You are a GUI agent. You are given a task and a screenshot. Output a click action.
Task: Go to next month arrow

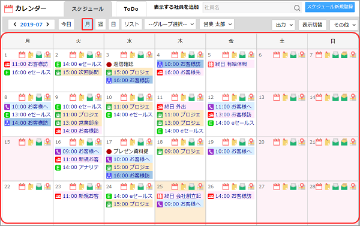coord(48,25)
